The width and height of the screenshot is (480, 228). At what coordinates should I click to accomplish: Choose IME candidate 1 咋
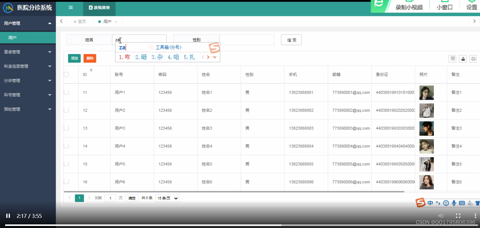[125, 57]
